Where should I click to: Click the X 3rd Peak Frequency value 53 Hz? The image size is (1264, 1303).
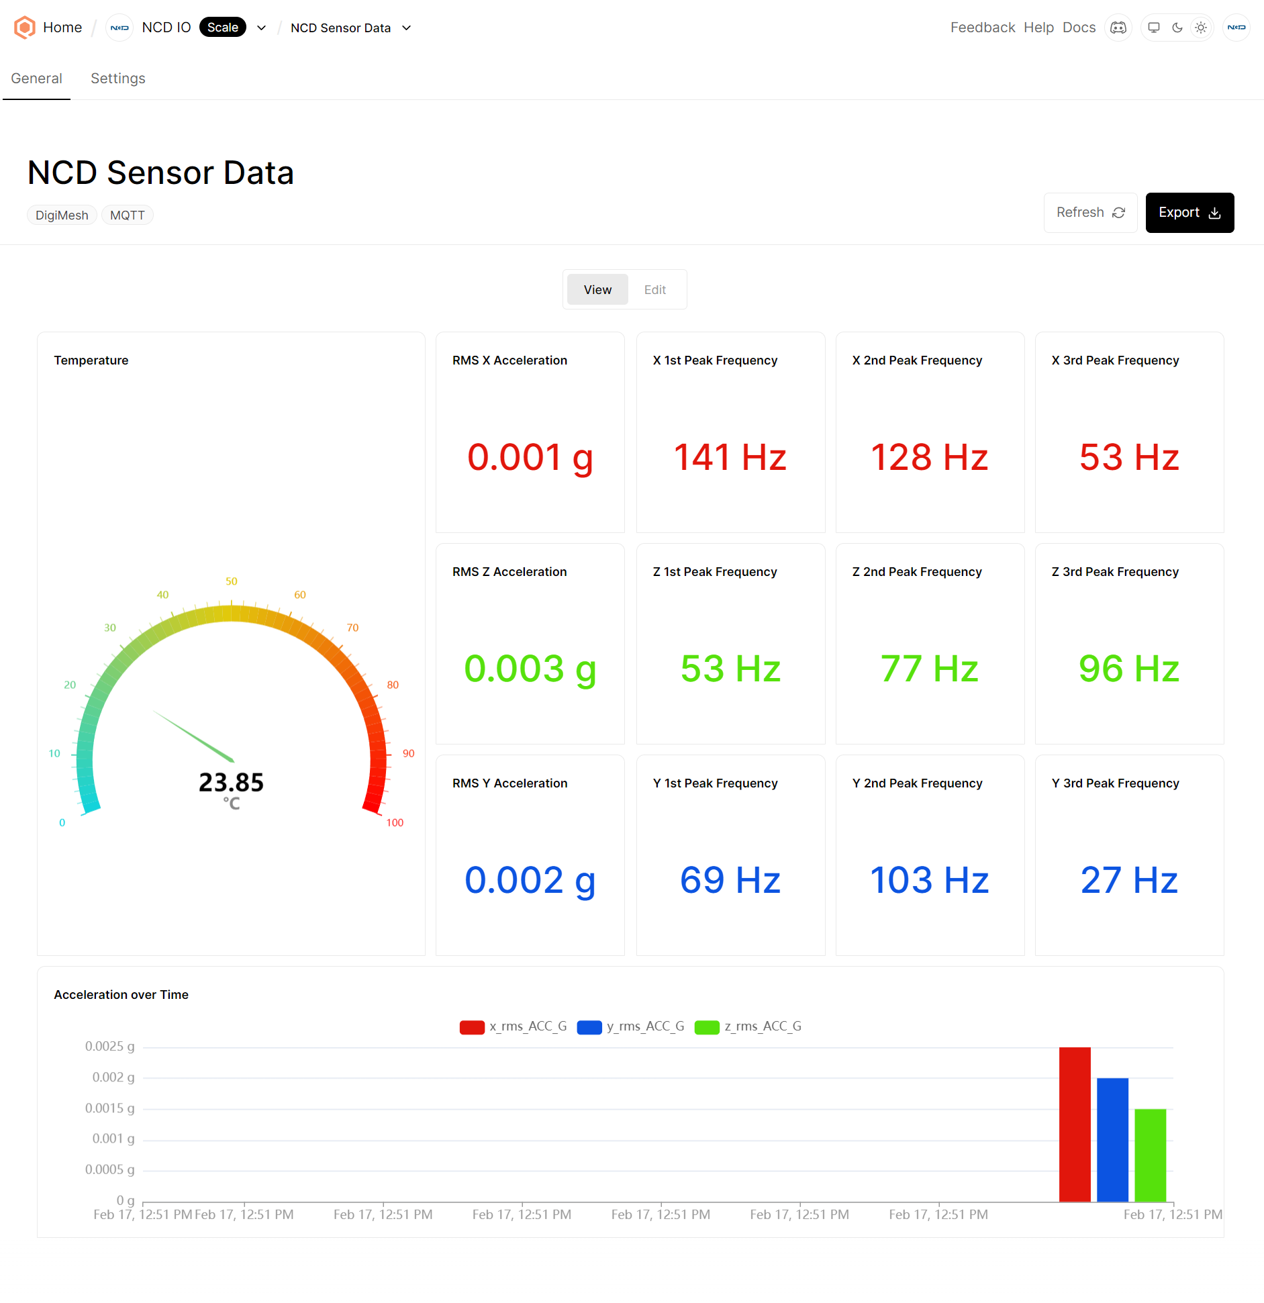pos(1130,457)
